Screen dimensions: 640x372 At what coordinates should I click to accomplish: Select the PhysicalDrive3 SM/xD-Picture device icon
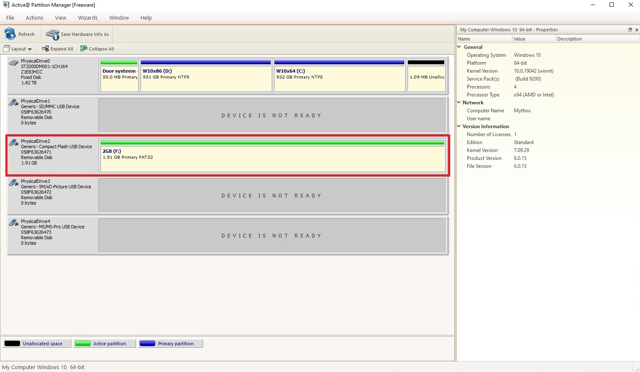(x=14, y=183)
